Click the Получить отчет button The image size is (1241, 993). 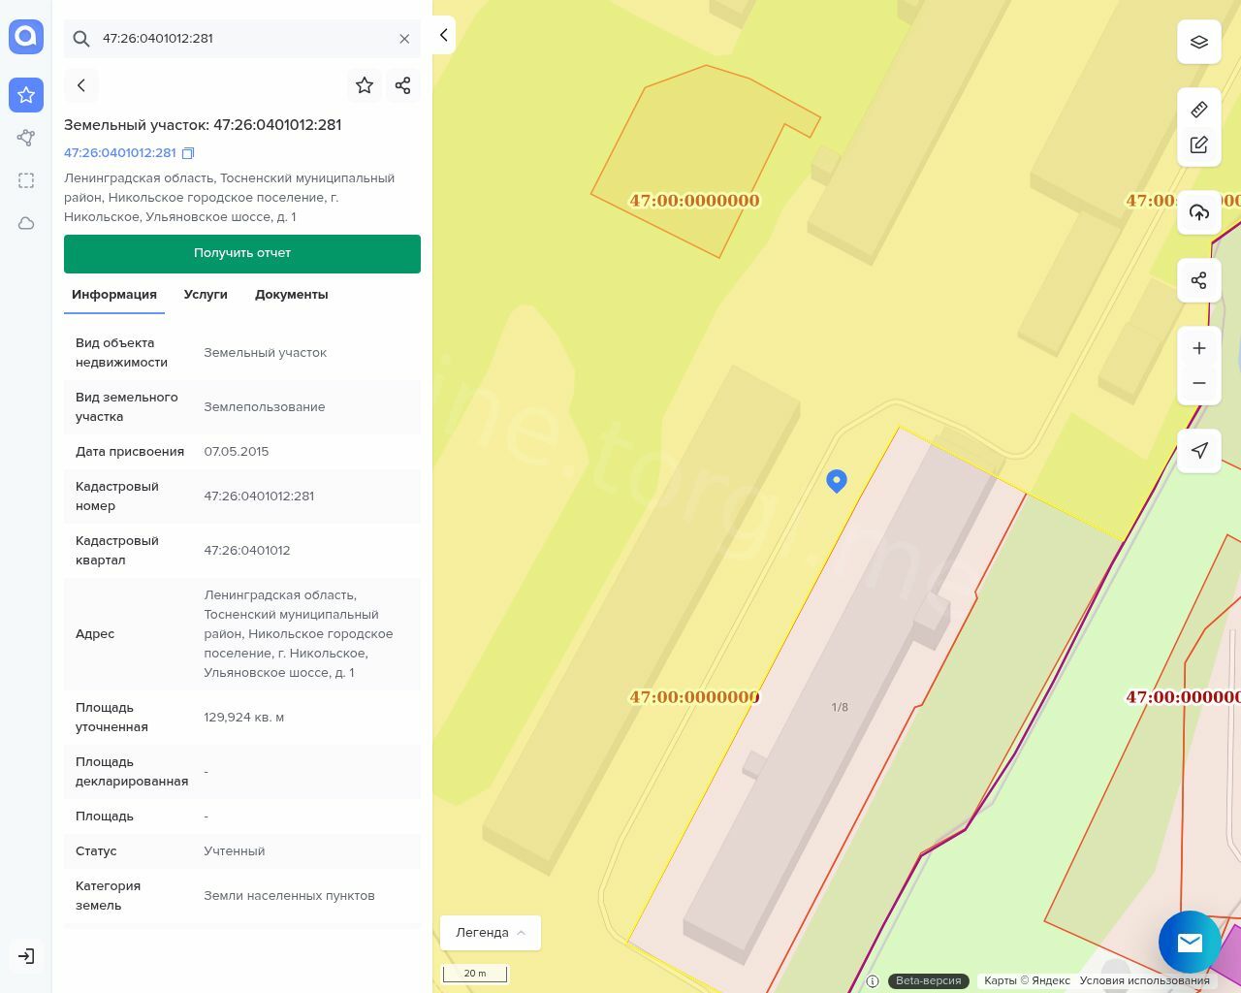tap(242, 253)
